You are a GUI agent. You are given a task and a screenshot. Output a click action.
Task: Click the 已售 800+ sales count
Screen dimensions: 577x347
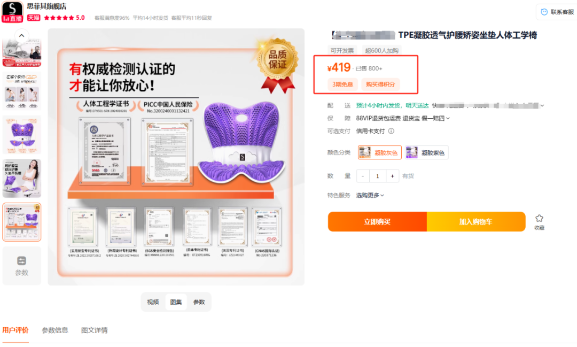point(369,68)
